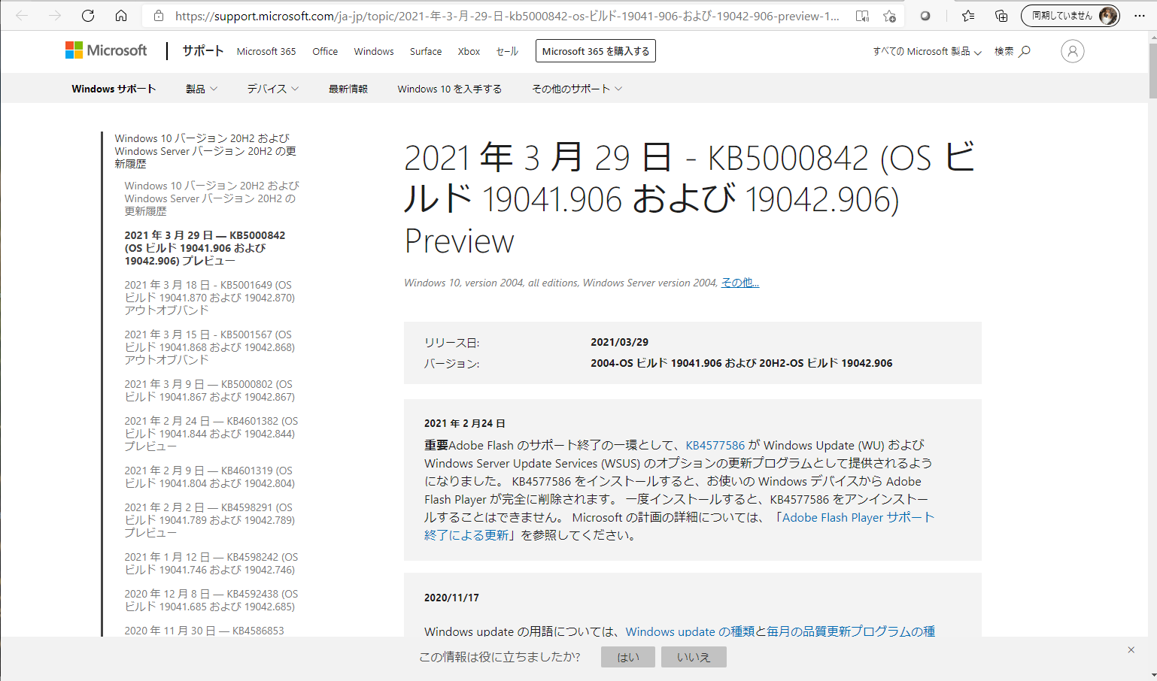This screenshot has height=681, width=1157.
Task: Open Surface menu item
Action: click(x=426, y=51)
